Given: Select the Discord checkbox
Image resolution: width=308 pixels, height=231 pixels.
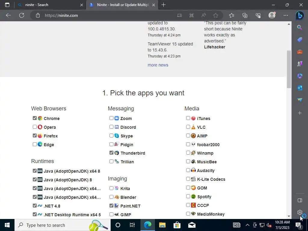Looking at the screenshot, I should pyautogui.click(x=111, y=127).
